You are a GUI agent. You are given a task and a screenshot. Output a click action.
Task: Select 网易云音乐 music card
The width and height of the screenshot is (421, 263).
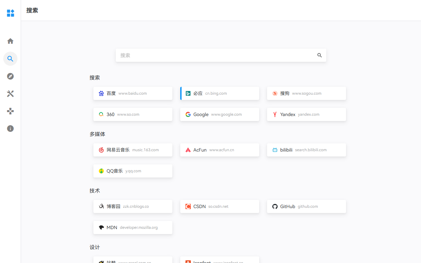[133, 150]
